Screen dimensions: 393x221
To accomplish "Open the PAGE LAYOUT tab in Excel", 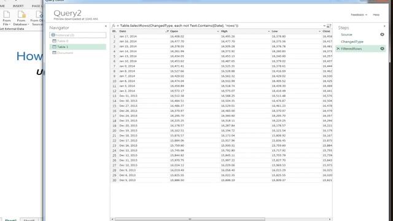I will pos(37,6).
